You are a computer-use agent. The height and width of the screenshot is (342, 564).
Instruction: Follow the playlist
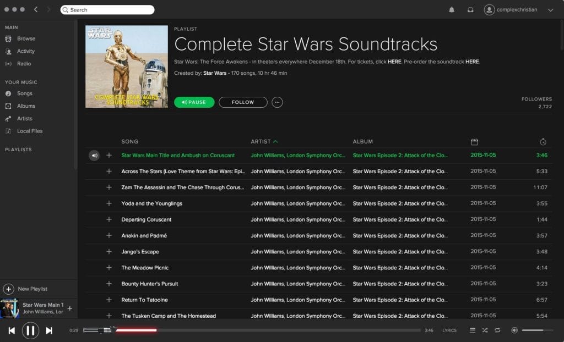coord(243,102)
